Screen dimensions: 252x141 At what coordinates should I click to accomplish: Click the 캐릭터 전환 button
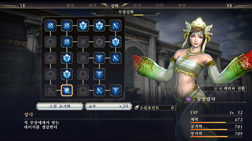[230, 88]
